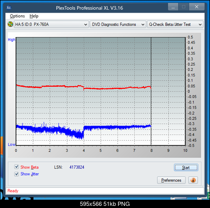The width and height of the screenshot is (210, 208).
Task: Open the info button next to Preferences
Action: point(193,180)
